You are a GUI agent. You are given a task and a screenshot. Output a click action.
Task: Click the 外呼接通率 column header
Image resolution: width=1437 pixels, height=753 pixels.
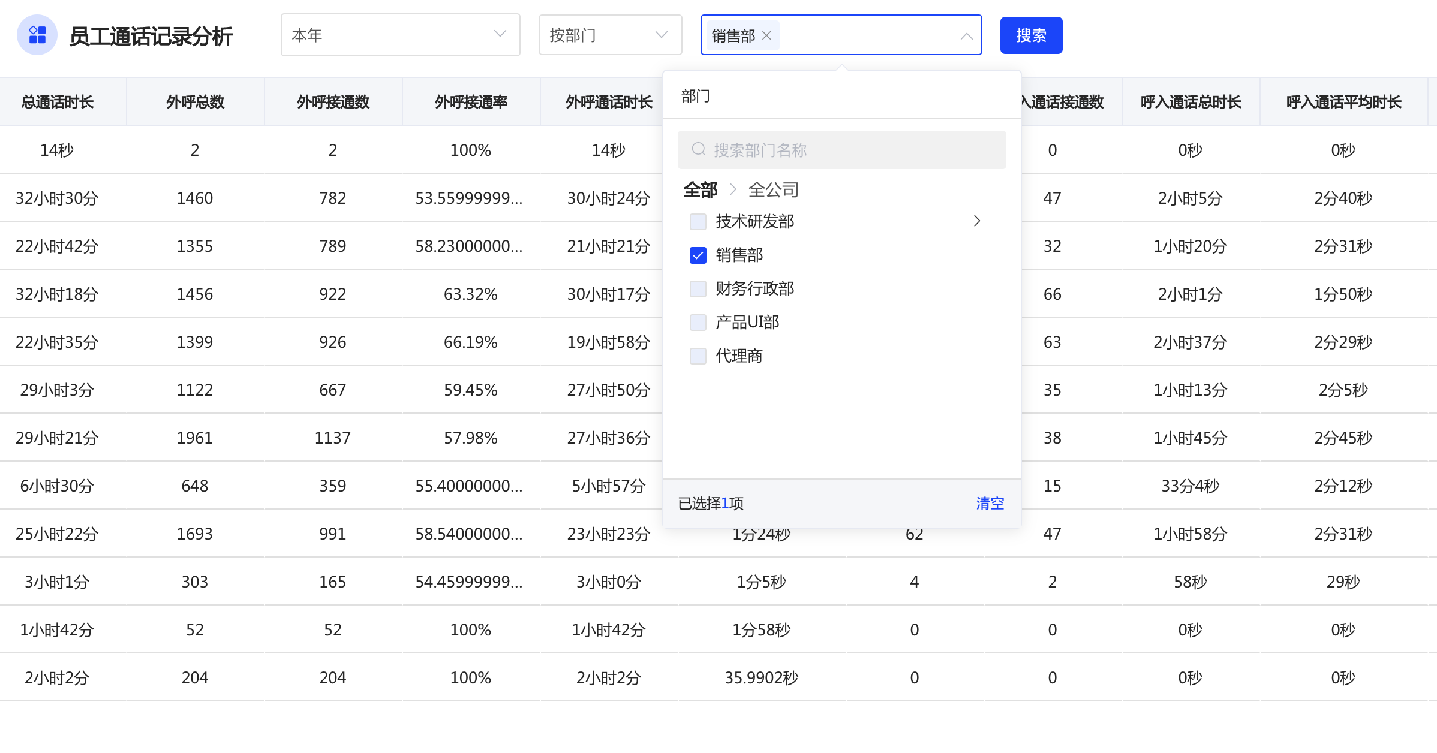tap(471, 102)
